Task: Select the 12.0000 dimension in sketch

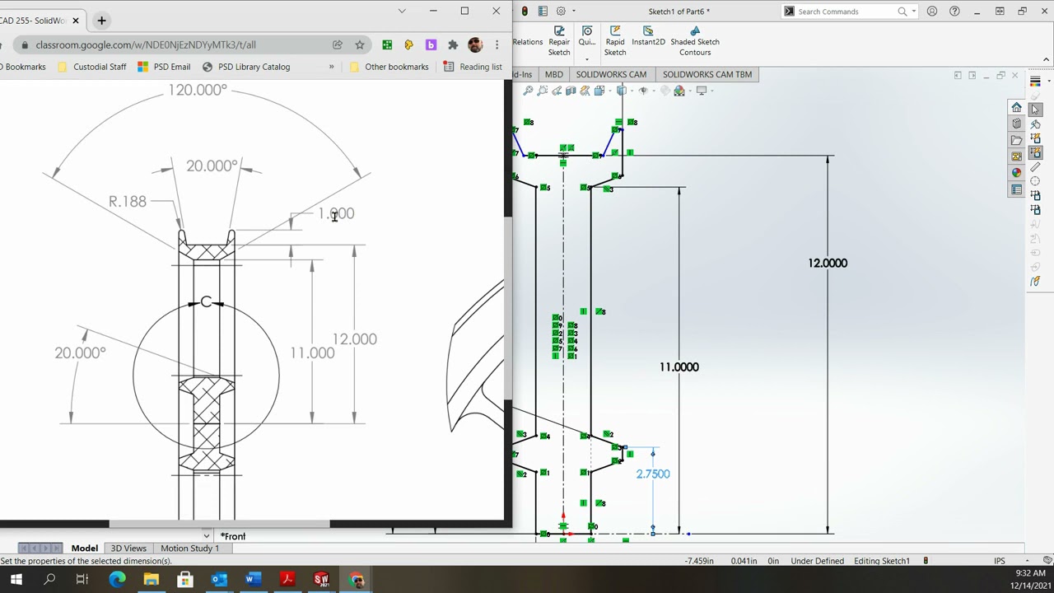Action: (828, 263)
